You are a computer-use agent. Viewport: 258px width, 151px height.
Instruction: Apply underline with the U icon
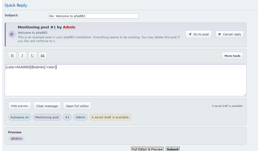32,56
